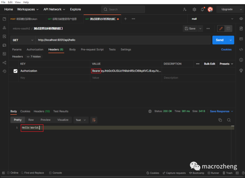Open the Console in status bar
Screen dimensions: 245x178
(x=55, y=173)
